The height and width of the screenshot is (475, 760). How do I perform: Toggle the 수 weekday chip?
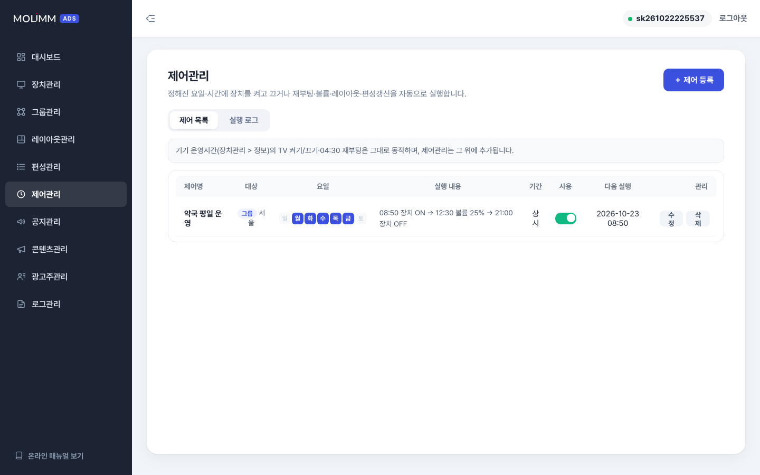(323, 218)
